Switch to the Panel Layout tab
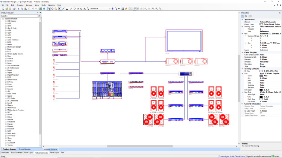The height and width of the screenshot is (158, 282). (x=55, y=153)
